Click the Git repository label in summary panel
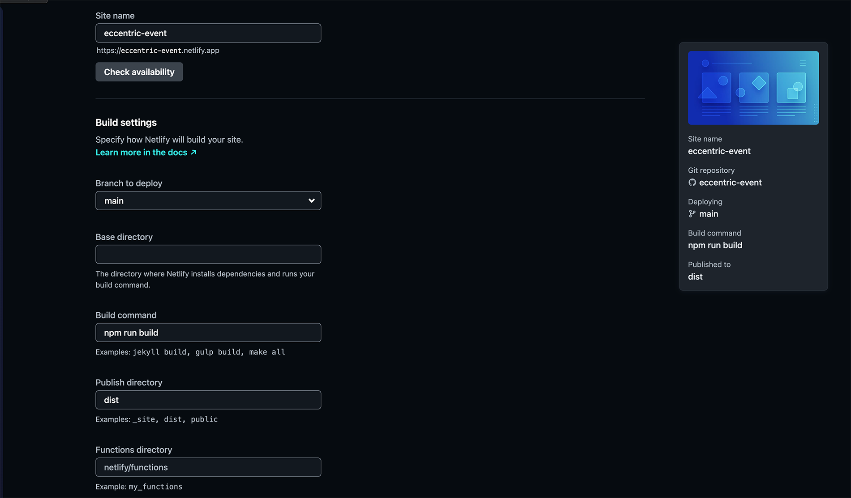 711,170
